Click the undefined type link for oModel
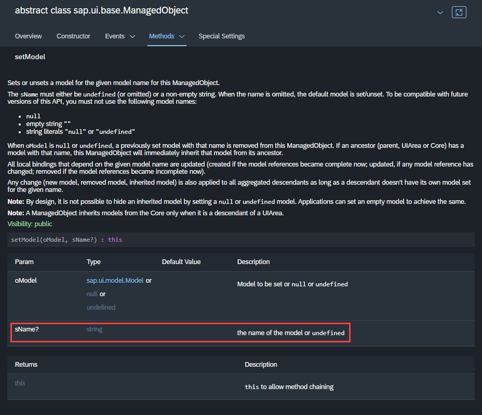The height and width of the screenshot is (415, 482). tap(101, 307)
